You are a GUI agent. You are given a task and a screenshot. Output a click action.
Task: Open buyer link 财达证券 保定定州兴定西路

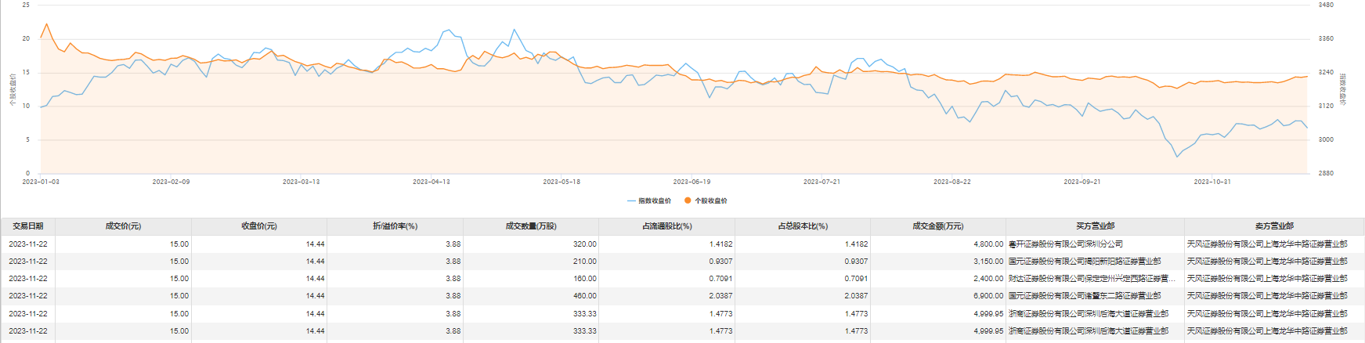click(x=1092, y=279)
